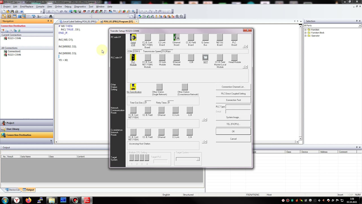Click the PLC side I/F list scroll-right arrow
The image size is (362, 204).
coord(247,67)
